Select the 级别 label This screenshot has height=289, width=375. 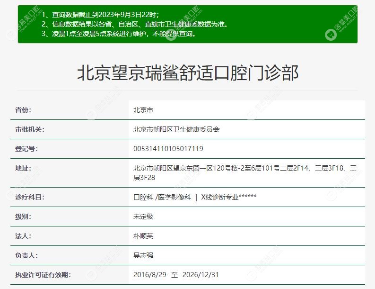(23, 217)
